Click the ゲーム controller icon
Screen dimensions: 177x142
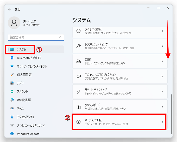(12, 108)
